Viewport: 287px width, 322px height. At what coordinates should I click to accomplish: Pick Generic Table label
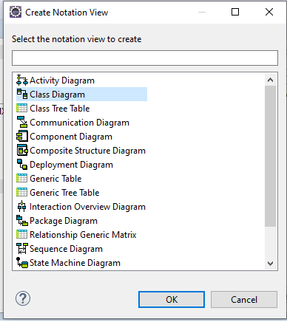click(x=55, y=179)
